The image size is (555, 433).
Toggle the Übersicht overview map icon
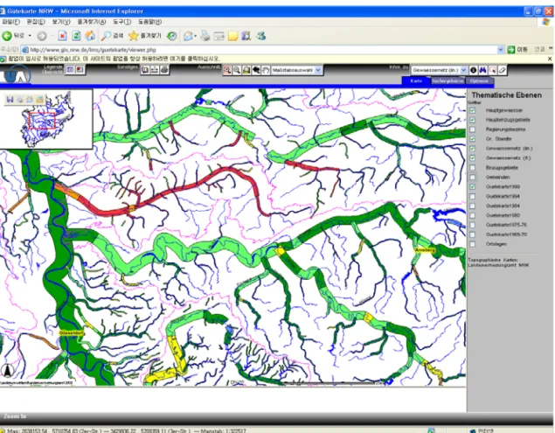(80, 69)
